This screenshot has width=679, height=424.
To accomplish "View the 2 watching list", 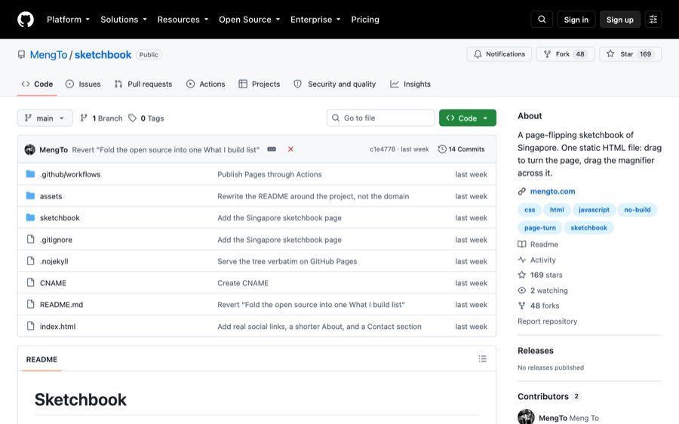I will (543, 290).
